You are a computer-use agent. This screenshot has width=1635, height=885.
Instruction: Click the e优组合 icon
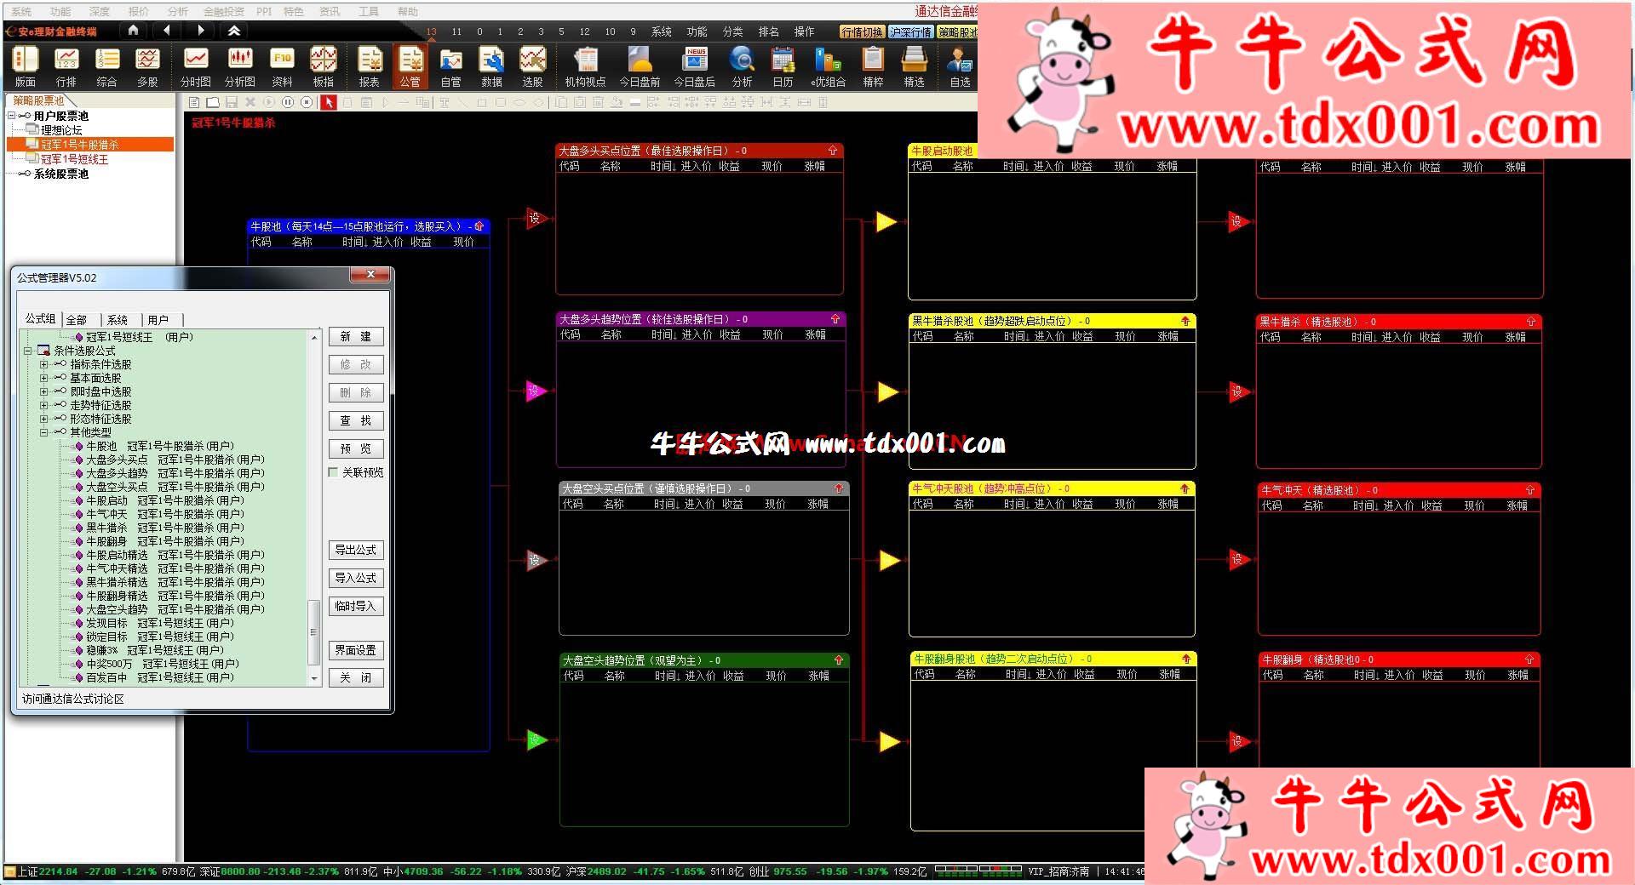coord(828,66)
